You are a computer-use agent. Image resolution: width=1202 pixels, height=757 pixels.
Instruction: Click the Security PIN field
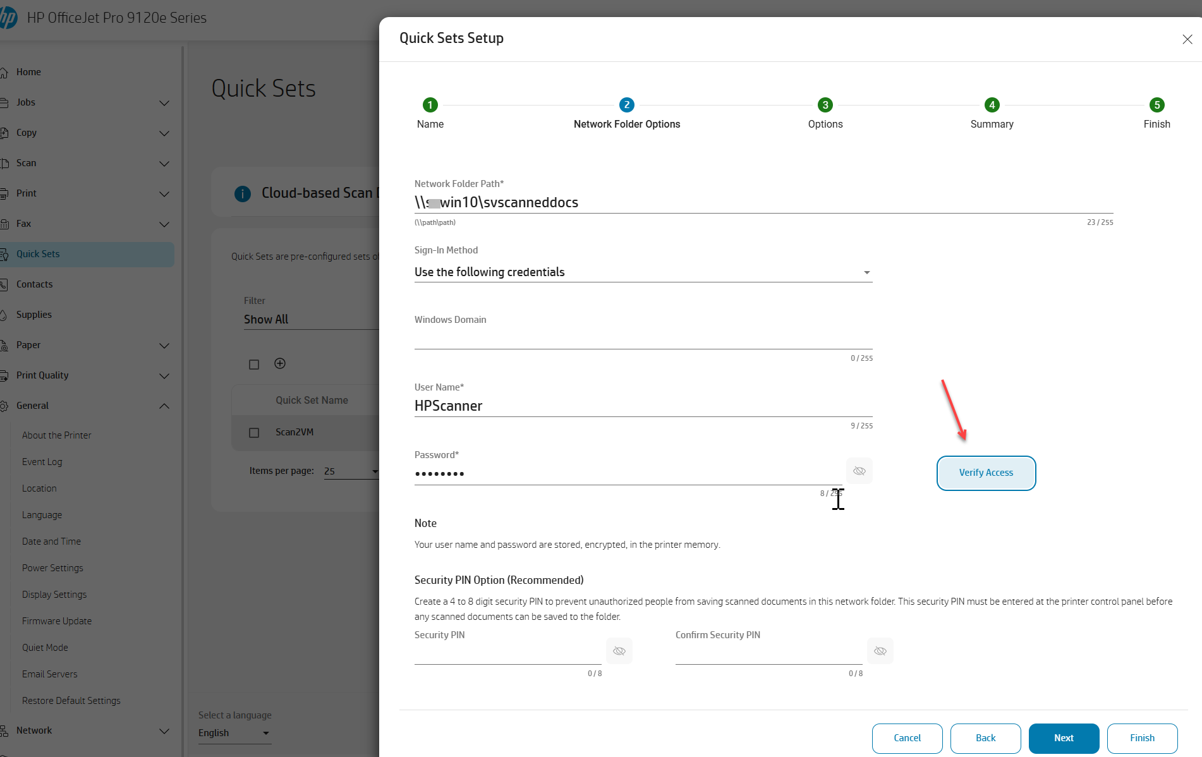[x=508, y=653]
